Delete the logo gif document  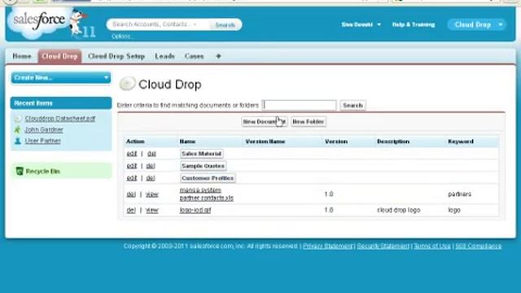point(131,210)
